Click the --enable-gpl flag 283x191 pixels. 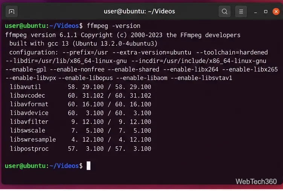(26, 70)
